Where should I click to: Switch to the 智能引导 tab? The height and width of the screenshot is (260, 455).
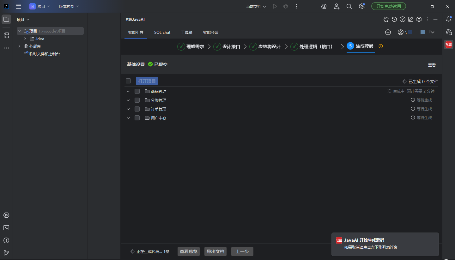click(x=136, y=32)
